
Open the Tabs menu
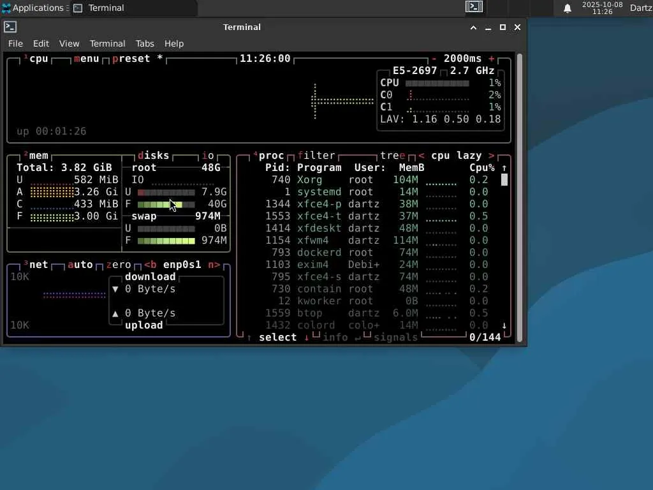[145, 43]
